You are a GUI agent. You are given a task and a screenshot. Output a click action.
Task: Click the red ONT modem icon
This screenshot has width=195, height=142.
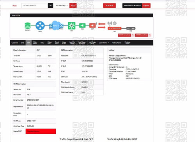tap(115, 28)
